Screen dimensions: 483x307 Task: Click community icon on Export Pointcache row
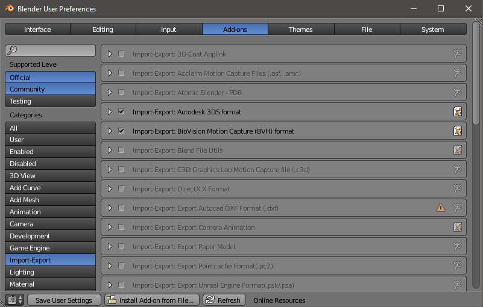[x=458, y=266]
